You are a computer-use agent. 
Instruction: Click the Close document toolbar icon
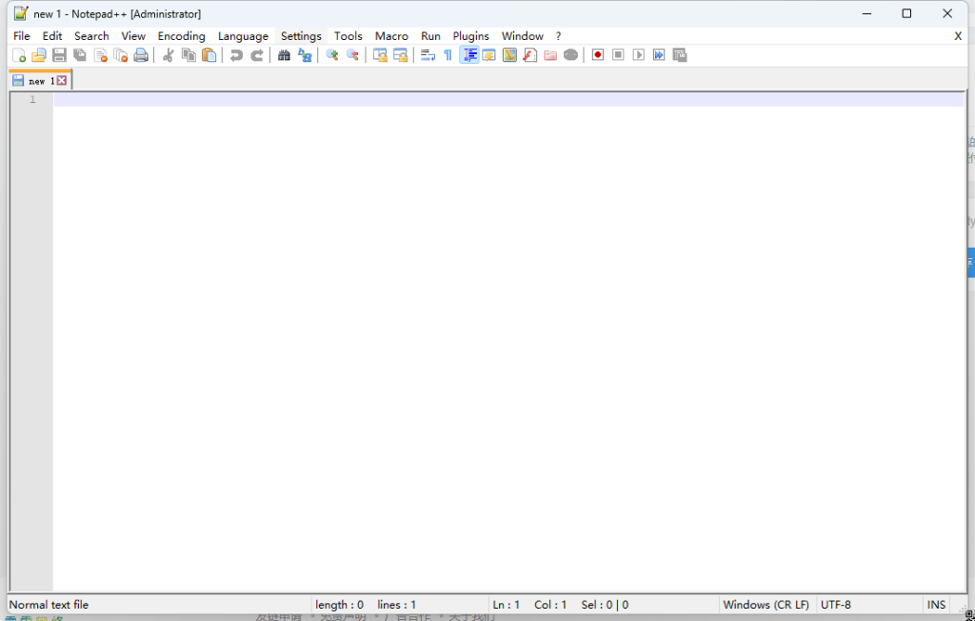(x=100, y=55)
